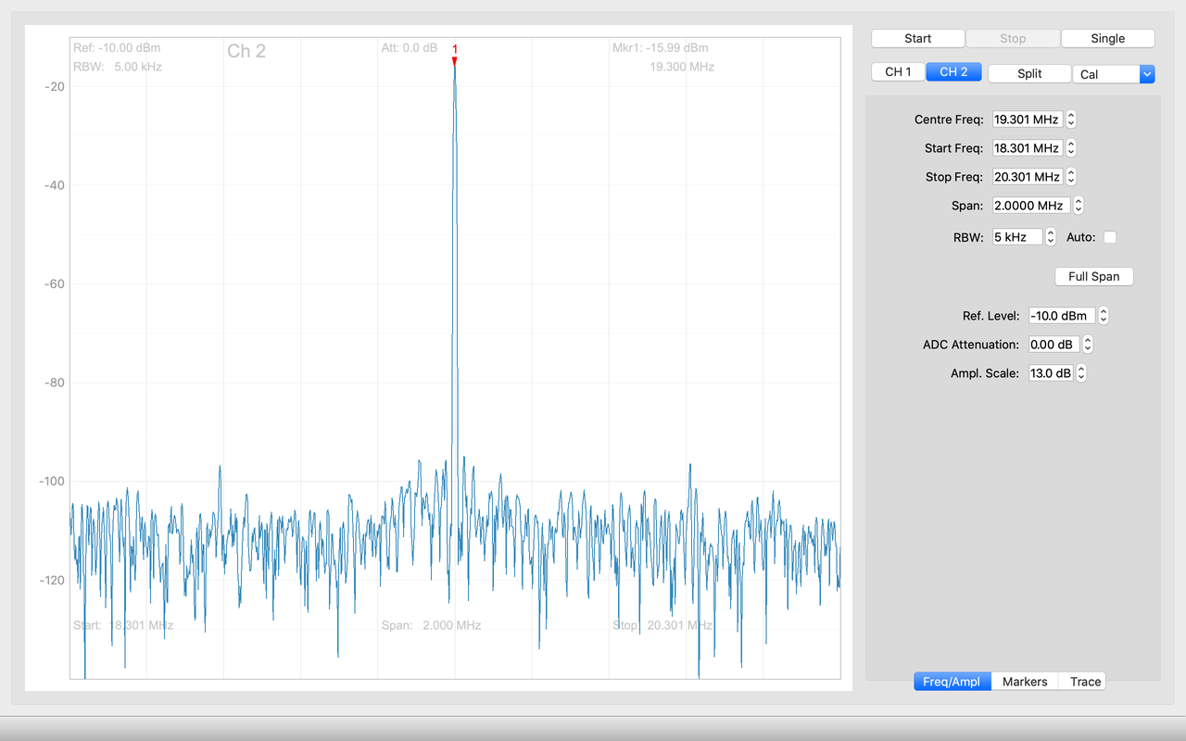Viewport: 1186px width, 741px height.
Task: Click the 'RBW: 5.00 kHz' plot text
Action: [119, 67]
